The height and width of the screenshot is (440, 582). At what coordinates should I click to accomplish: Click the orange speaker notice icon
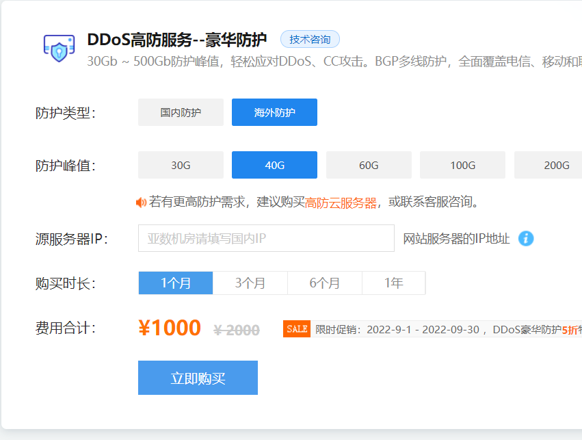click(141, 203)
